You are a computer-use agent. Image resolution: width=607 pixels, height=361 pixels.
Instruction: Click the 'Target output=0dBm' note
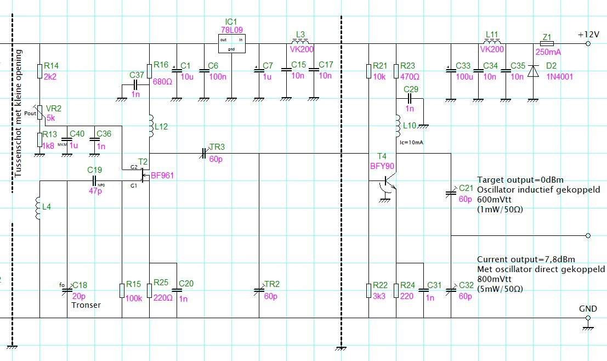(520, 180)
